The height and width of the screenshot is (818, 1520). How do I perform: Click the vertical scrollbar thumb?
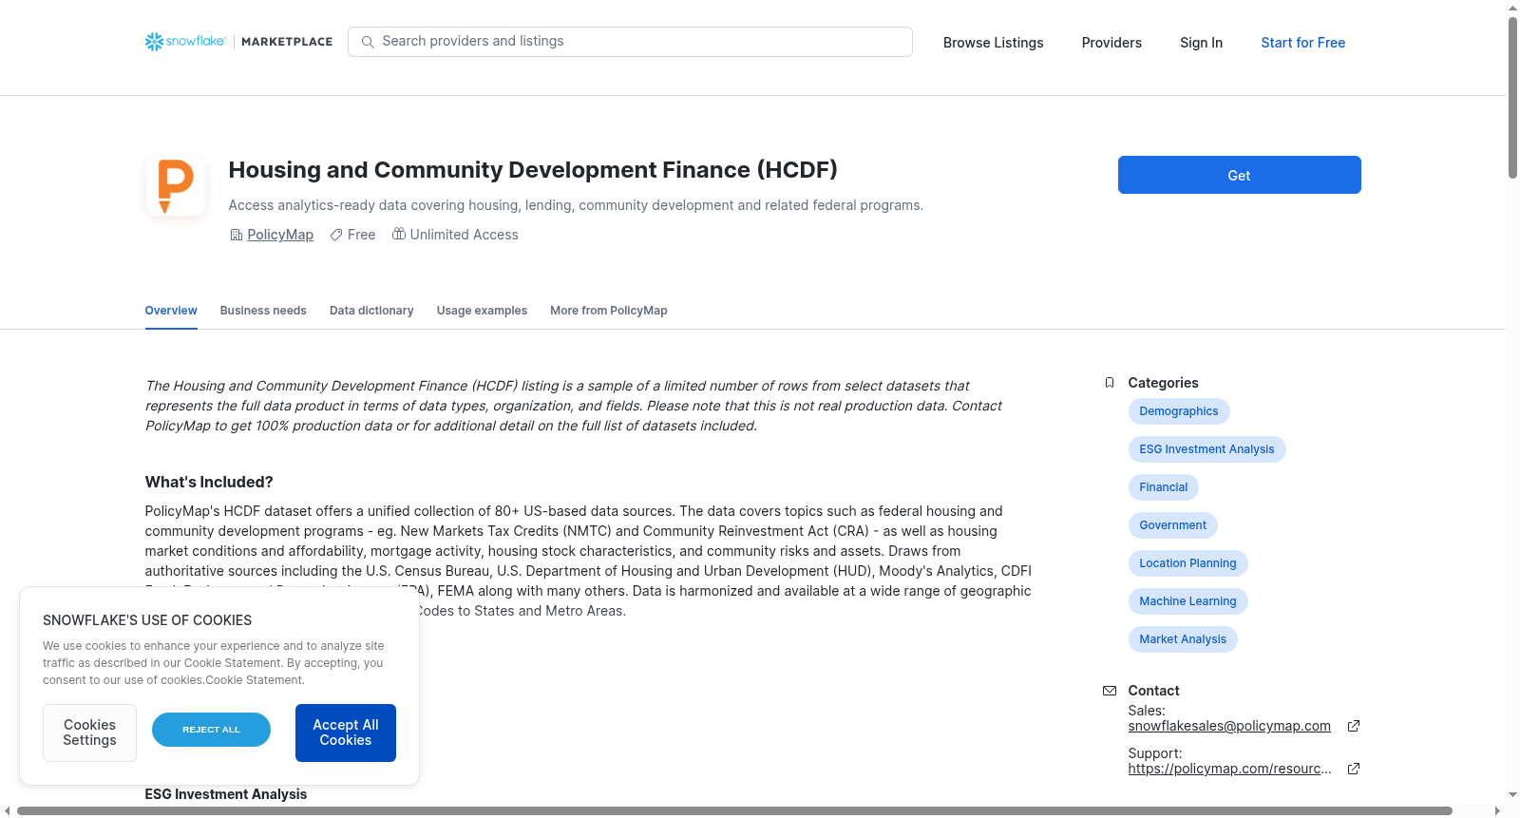point(1512,98)
